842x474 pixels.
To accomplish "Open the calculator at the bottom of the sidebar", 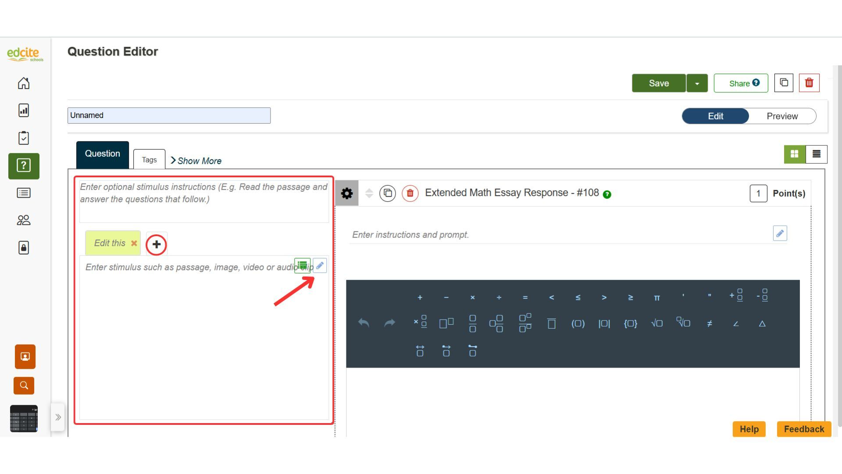I will click(x=24, y=418).
